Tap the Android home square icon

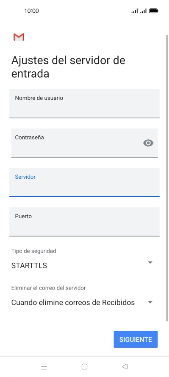pos(84,367)
